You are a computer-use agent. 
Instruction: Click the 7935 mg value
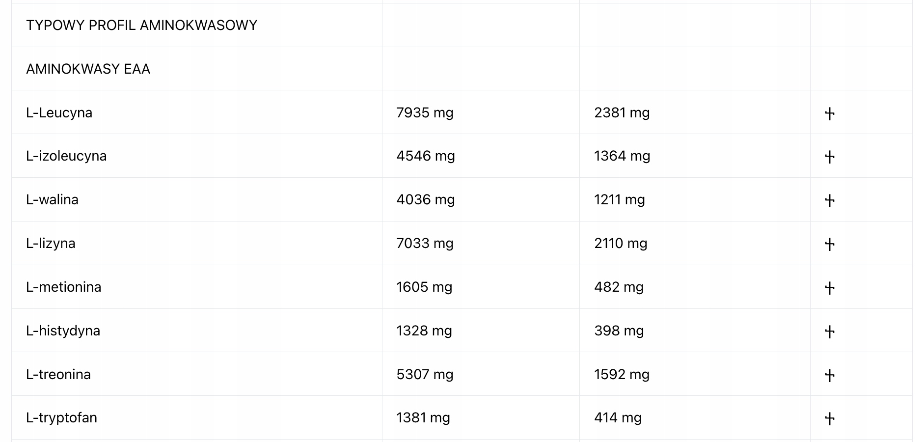[425, 113]
